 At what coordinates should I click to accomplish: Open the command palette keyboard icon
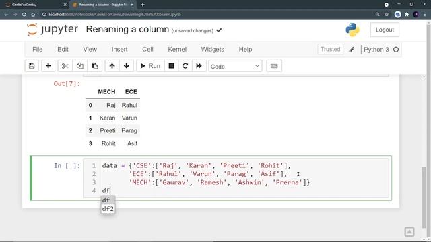click(274, 66)
